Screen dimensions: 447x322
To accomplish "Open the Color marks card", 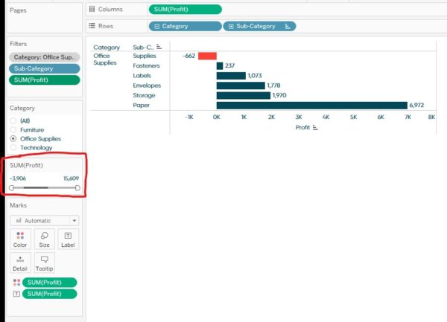I will tap(19, 239).
